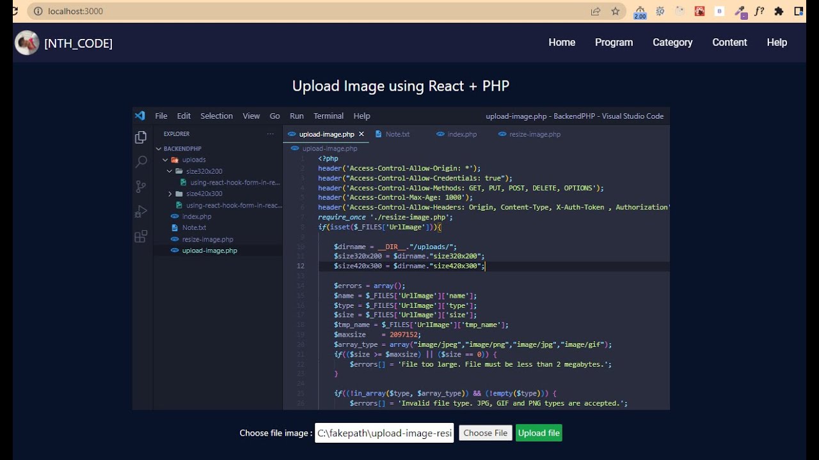Click the SQ gear extension icon

(x=660, y=11)
